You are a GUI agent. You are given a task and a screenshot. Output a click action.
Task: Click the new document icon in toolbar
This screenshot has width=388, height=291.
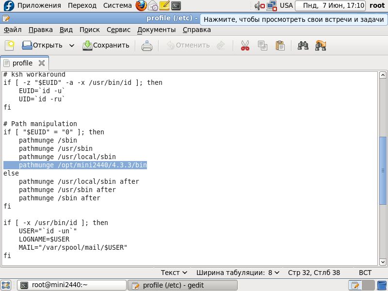(10, 45)
